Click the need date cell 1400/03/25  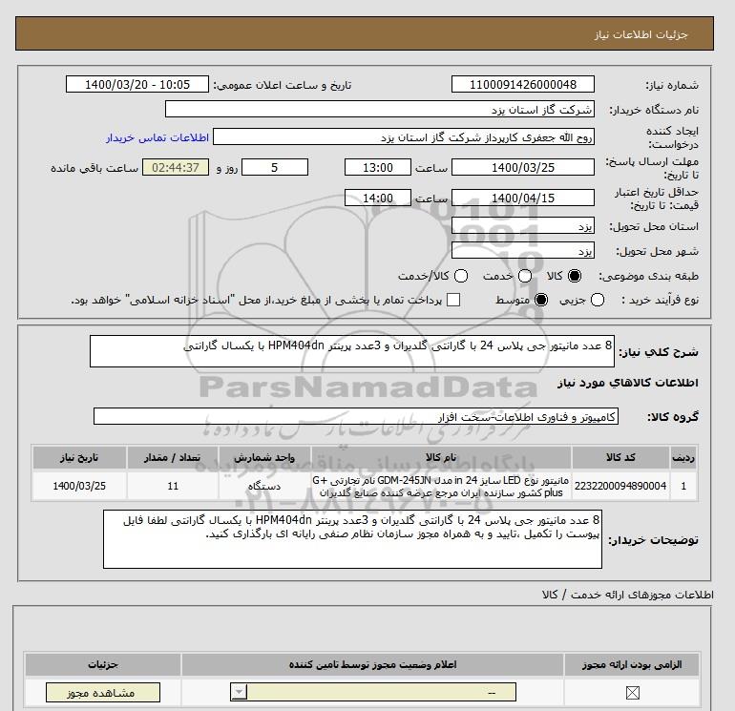[x=79, y=486]
